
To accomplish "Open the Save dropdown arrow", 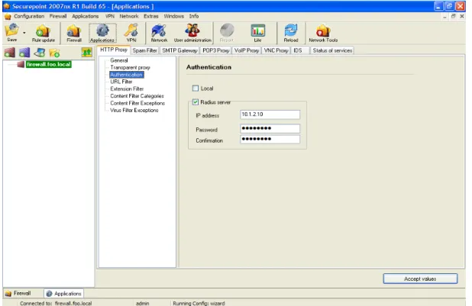I will (x=24, y=33).
